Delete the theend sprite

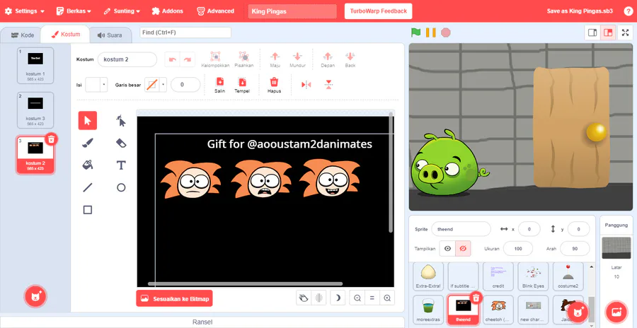(x=476, y=298)
